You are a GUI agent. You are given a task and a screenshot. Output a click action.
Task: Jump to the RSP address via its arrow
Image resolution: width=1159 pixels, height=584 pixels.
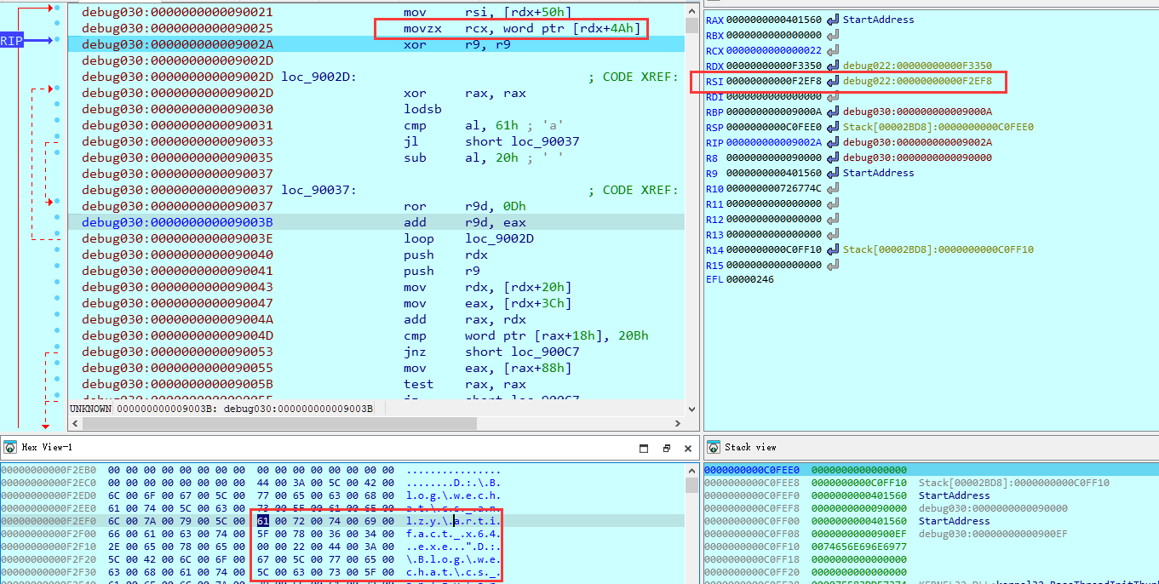click(833, 127)
